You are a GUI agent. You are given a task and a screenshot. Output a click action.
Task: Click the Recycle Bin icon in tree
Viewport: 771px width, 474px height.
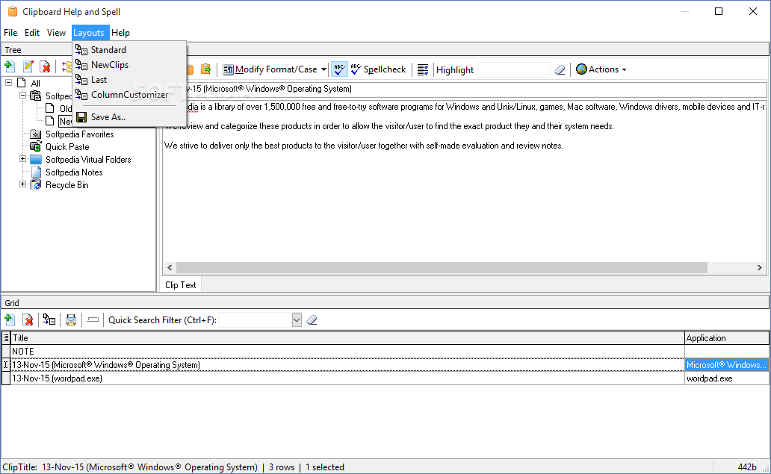point(36,184)
